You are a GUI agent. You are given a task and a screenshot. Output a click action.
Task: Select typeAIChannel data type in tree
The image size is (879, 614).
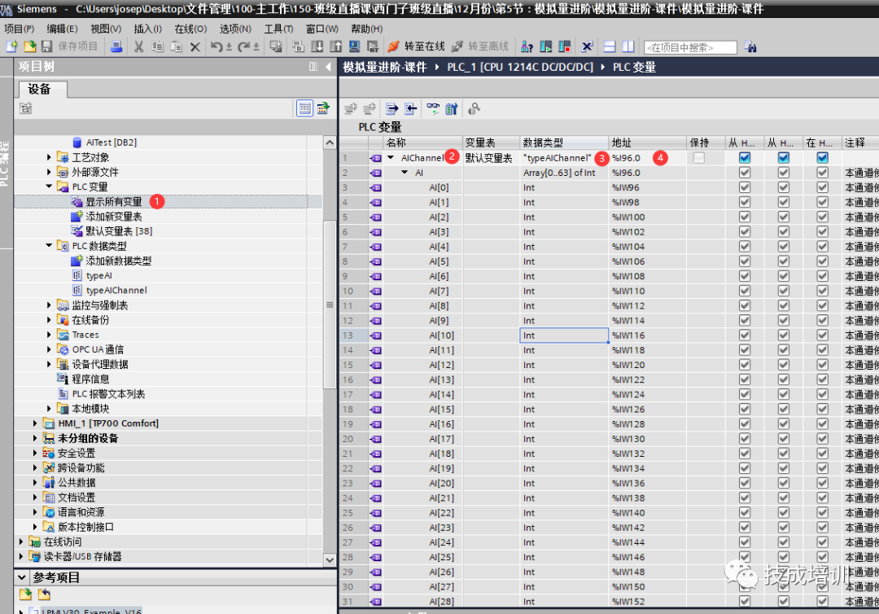(116, 291)
